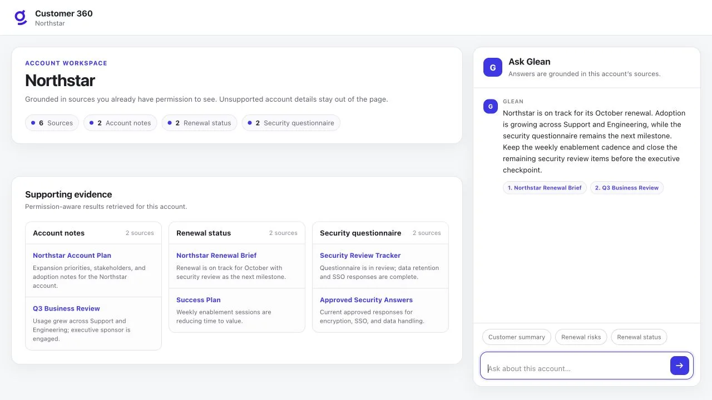Click the Renewal status column heading
The width and height of the screenshot is (712, 400).
click(204, 233)
